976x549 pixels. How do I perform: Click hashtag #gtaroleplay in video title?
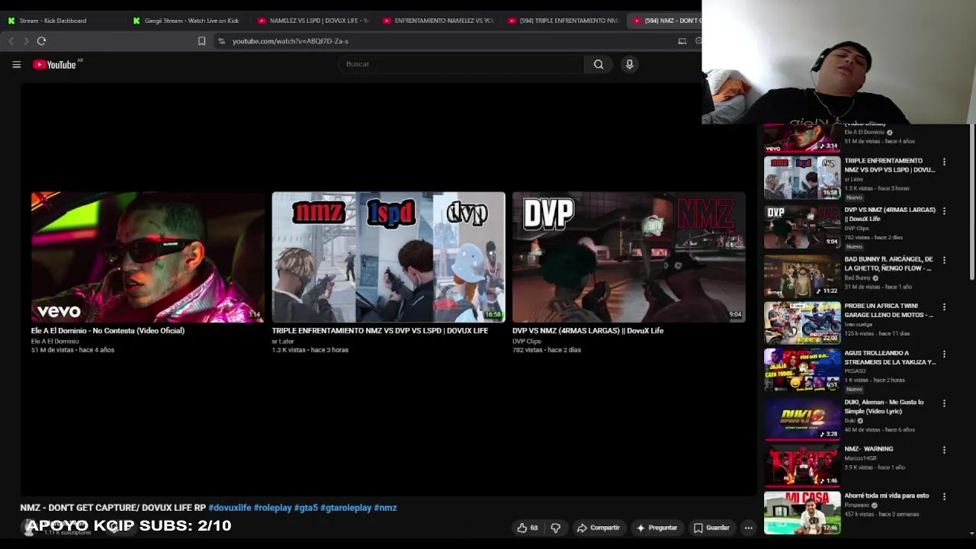point(345,508)
